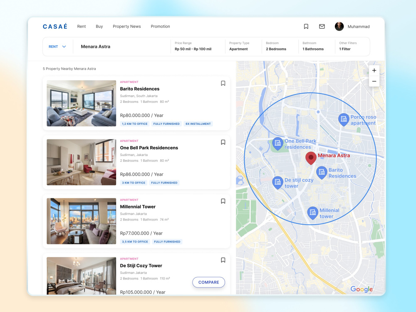Open the Millennial Tower title

click(138, 207)
